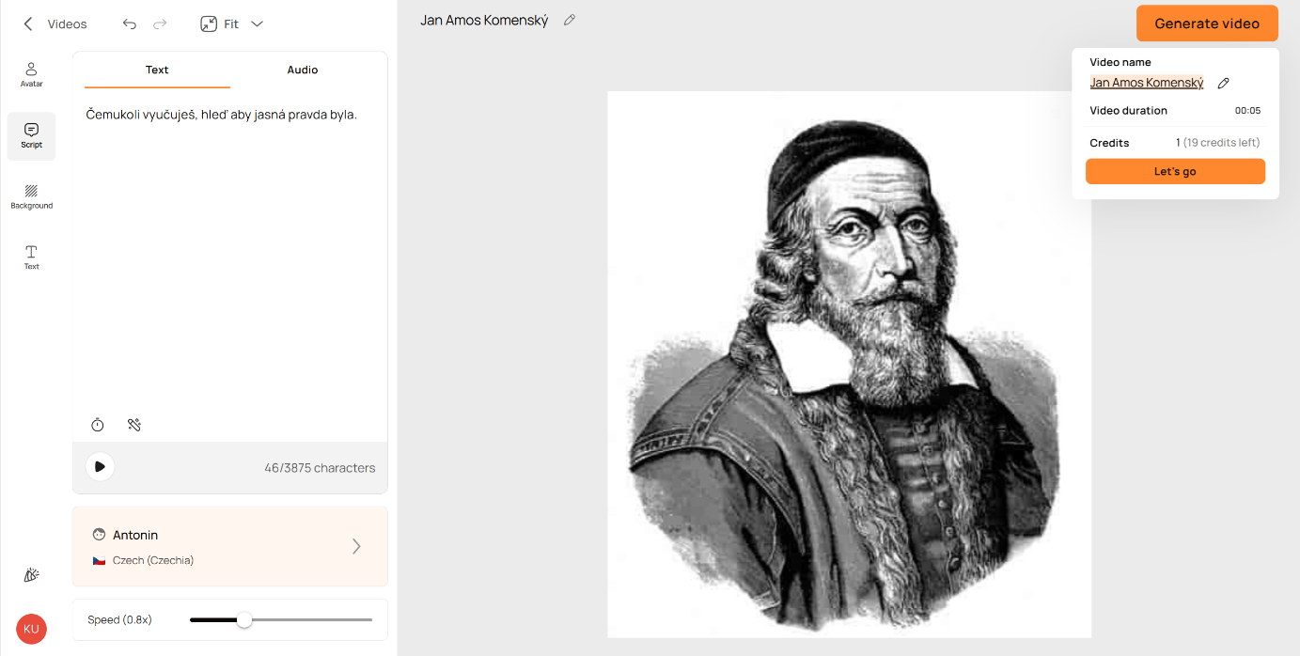The width and height of the screenshot is (1300, 656).
Task: Undo the last action
Action: [x=130, y=24]
